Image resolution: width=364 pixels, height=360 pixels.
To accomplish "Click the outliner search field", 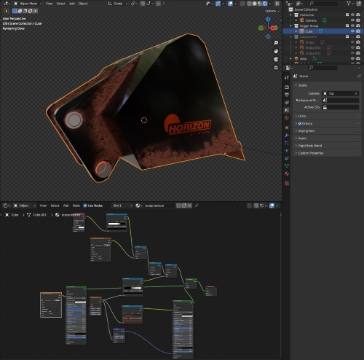I will 323,4.
